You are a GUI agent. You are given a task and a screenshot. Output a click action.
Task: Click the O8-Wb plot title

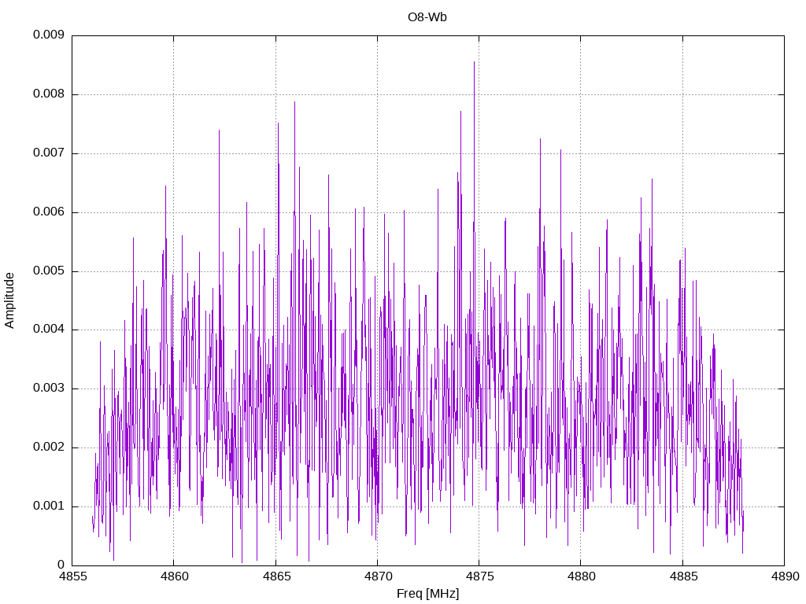point(427,17)
